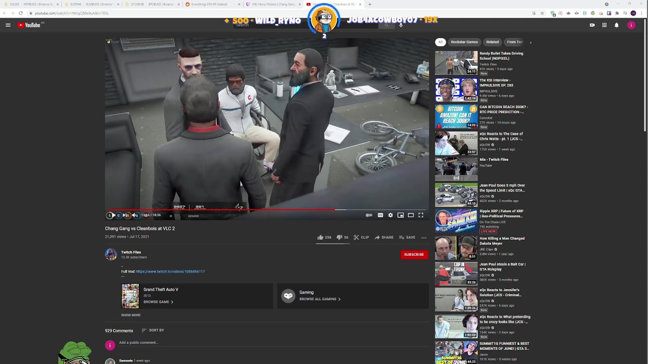
Task: Mute the video volume
Action: [135, 215]
